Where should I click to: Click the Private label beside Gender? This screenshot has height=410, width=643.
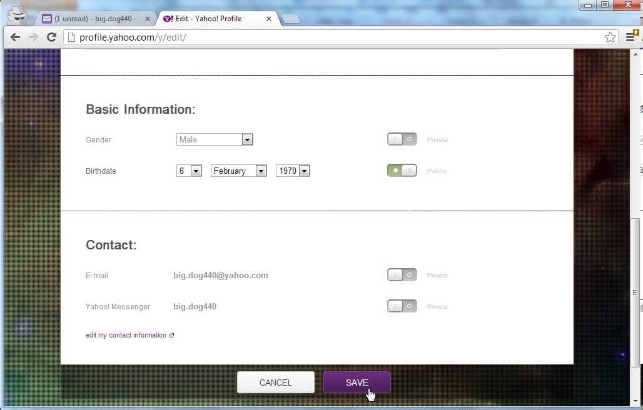coord(437,139)
